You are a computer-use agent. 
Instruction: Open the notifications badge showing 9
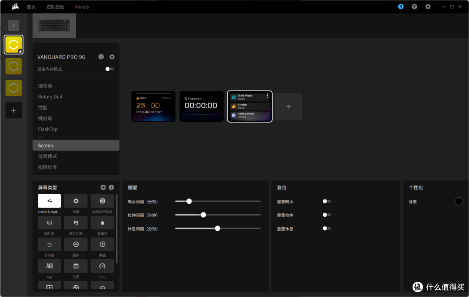(401, 7)
